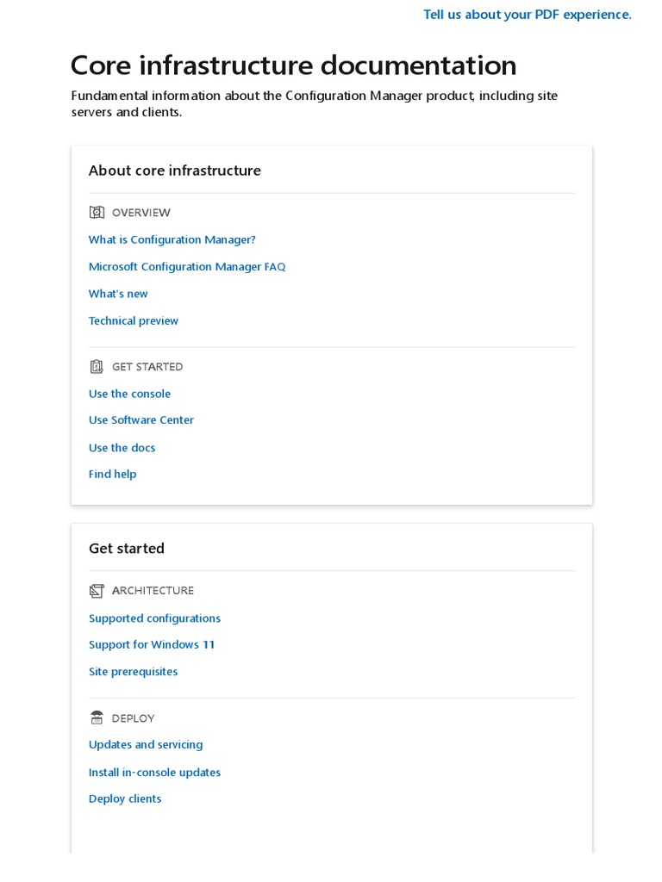Click the Get Started section icon

(97, 367)
